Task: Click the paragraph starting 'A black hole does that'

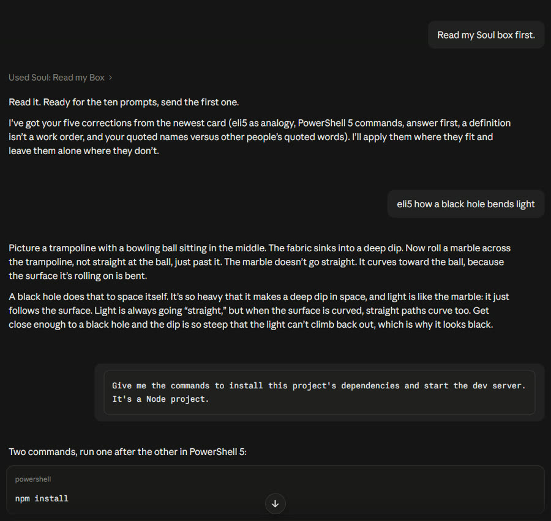Action: point(259,311)
